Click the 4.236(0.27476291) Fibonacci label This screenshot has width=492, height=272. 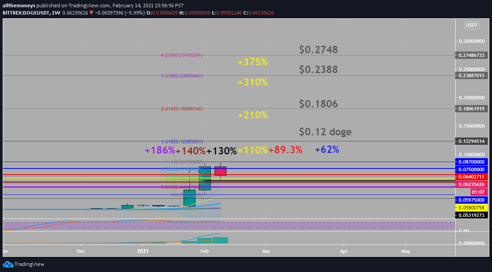pyautogui.click(x=182, y=55)
